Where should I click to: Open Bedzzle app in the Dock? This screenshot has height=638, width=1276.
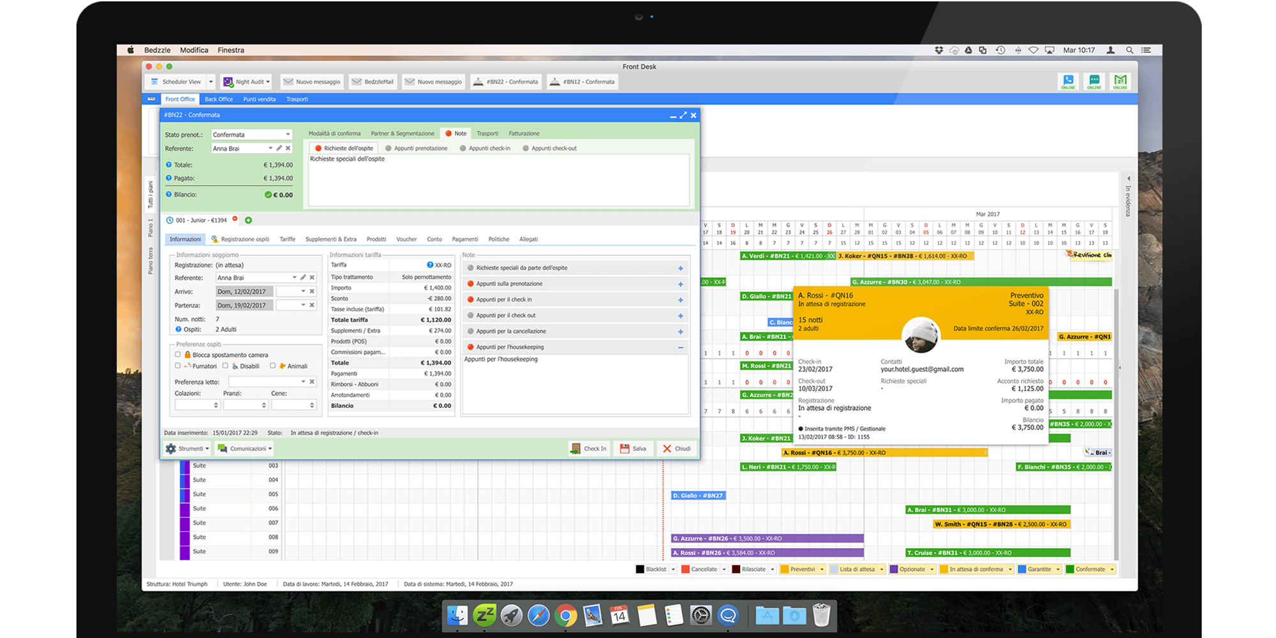pyautogui.click(x=485, y=615)
